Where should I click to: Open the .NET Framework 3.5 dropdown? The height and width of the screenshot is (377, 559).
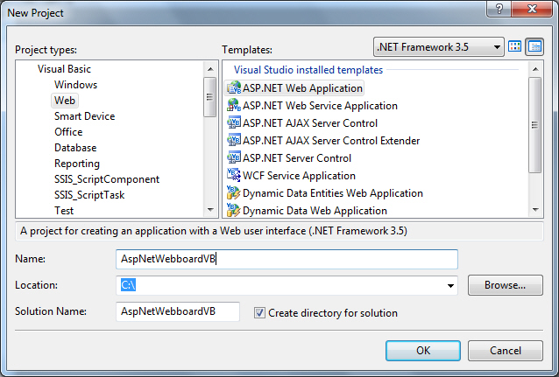[438, 47]
